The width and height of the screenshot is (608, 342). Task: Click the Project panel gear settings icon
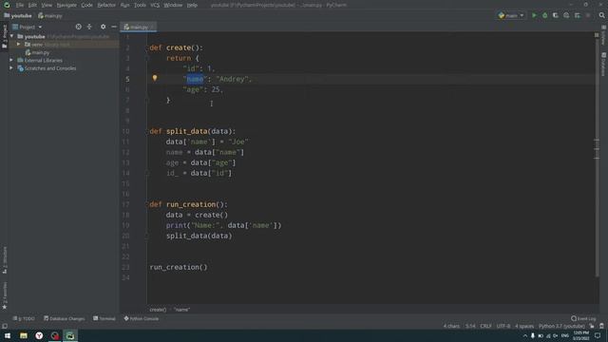tap(103, 27)
